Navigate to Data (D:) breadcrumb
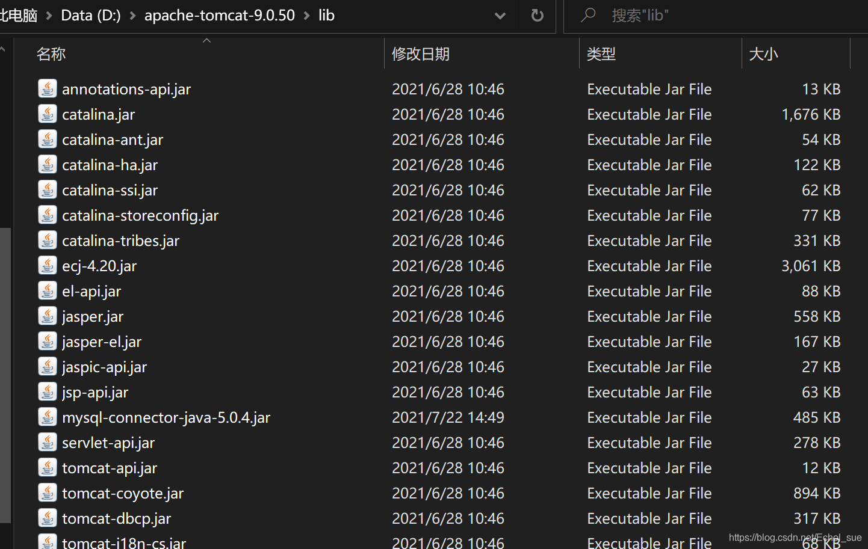The image size is (868, 549). tap(91, 15)
